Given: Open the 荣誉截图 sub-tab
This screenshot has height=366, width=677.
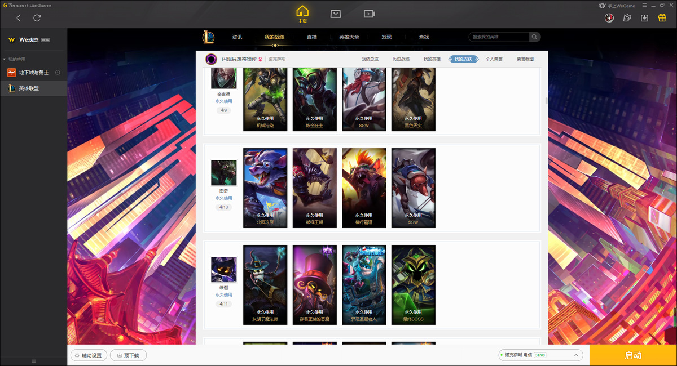Looking at the screenshot, I should click(525, 59).
